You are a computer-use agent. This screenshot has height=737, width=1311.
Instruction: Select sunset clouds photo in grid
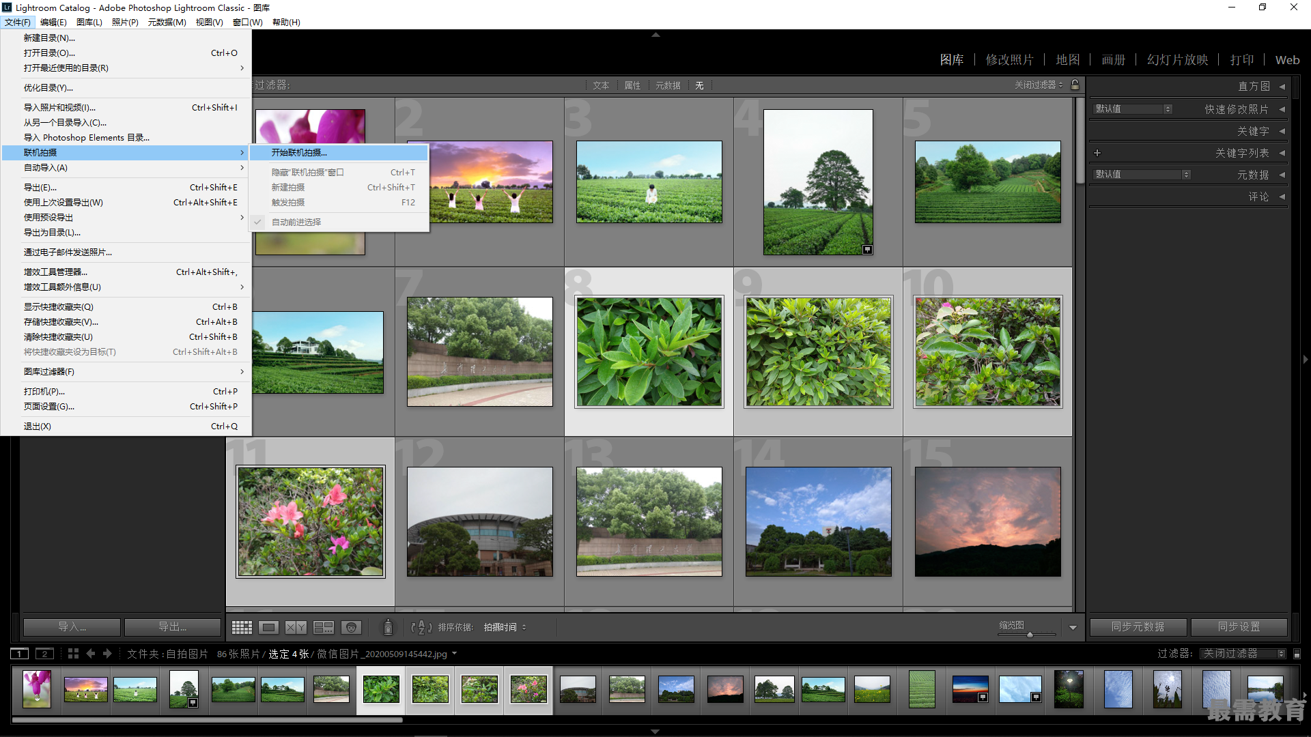pyautogui.click(x=988, y=522)
